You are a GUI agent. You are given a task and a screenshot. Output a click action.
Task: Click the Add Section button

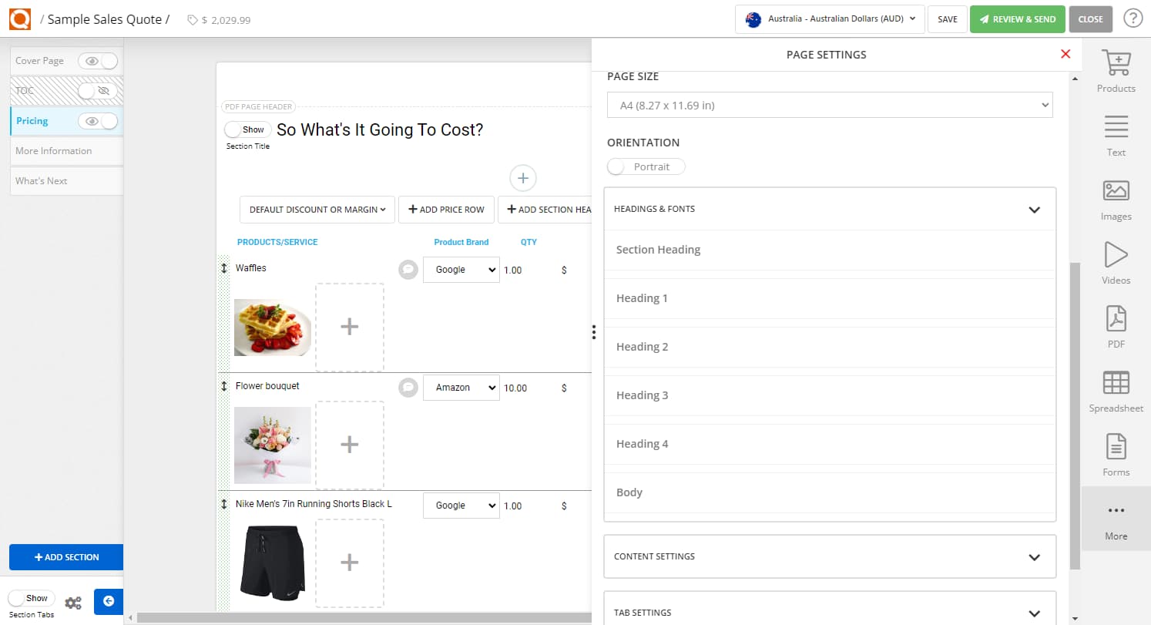point(66,557)
